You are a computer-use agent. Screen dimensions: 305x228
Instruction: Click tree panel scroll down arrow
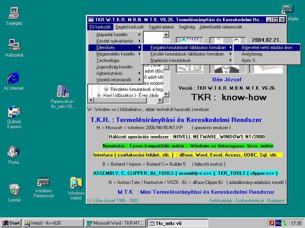coord(166,94)
